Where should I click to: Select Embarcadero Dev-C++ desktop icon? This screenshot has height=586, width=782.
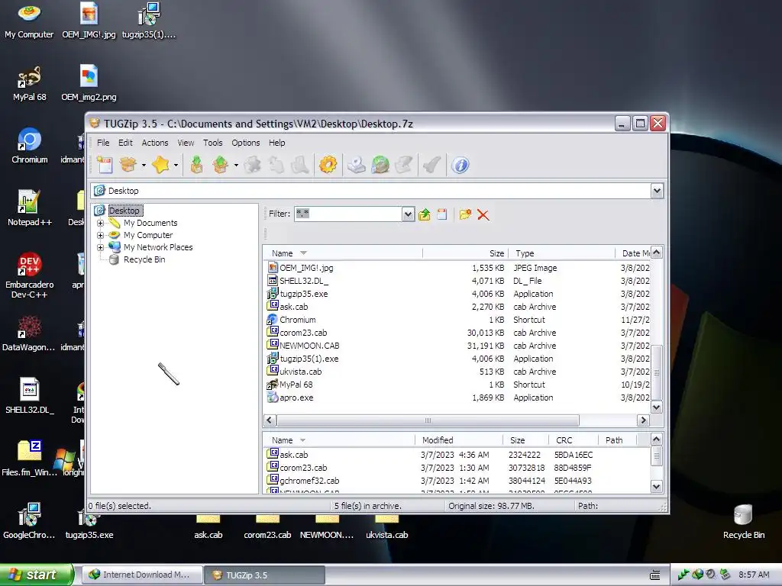coord(30,275)
